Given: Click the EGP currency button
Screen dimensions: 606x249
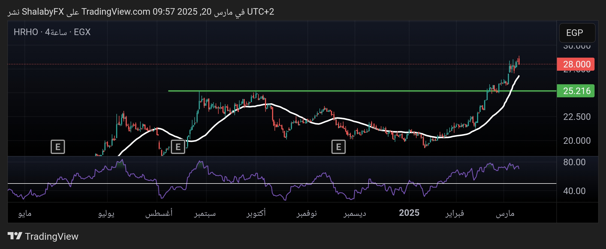Looking at the screenshot, I should coord(577,33).
